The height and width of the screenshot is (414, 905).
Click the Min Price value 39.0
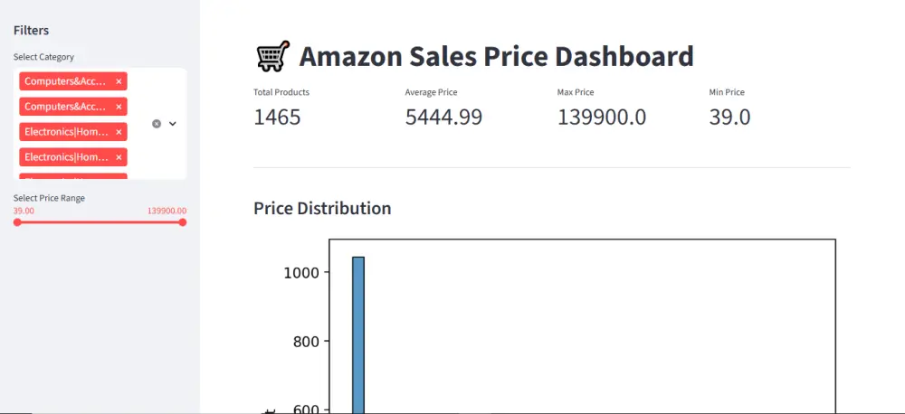[729, 117]
